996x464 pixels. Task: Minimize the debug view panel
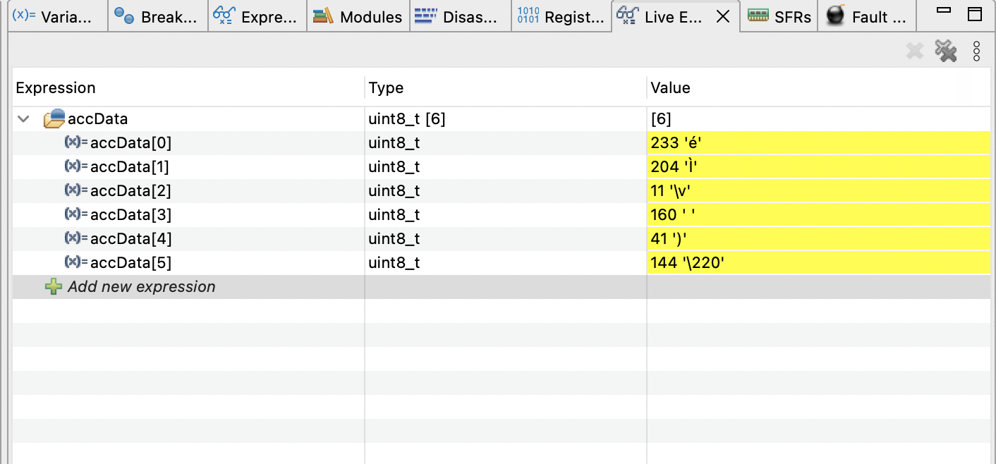click(944, 13)
